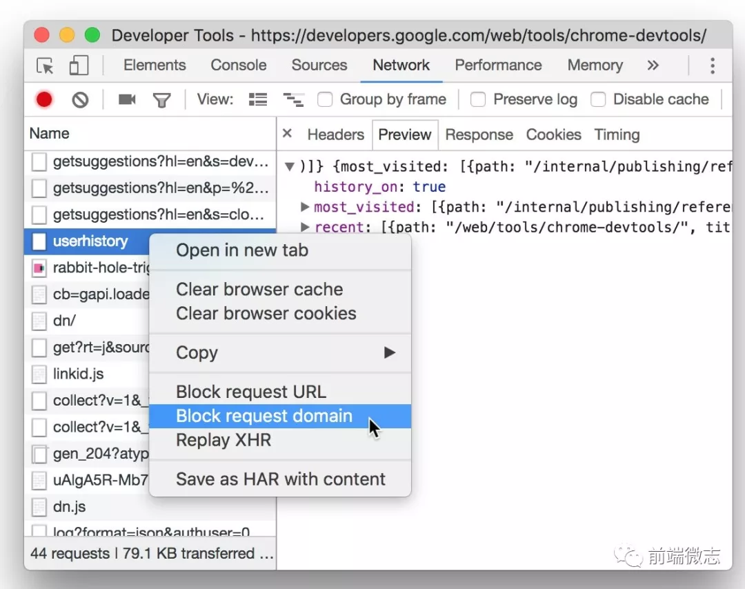Select the getsuggestions?hl=en&s=dev request

pyautogui.click(x=150, y=161)
